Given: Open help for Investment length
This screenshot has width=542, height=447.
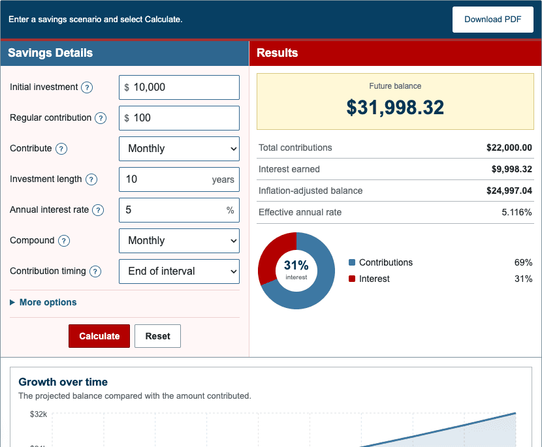Looking at the screenshot, I should (x=91, y=179).
